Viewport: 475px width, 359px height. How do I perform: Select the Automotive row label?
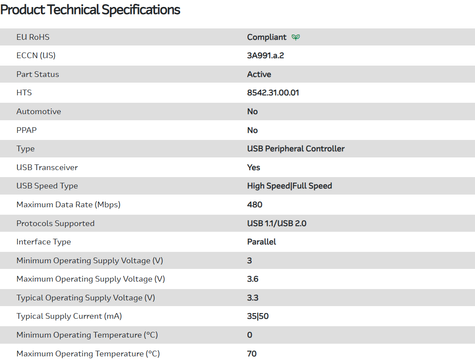38,112
